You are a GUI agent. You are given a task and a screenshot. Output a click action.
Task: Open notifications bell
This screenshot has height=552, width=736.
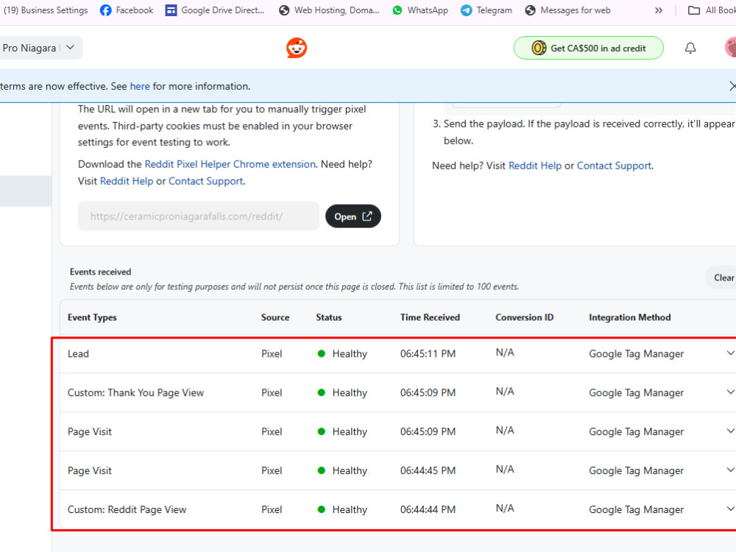pyautogui.click(x=690, y=48)
